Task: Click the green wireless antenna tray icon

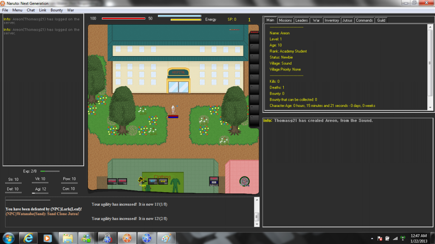Action: click(x=403, y=238)
